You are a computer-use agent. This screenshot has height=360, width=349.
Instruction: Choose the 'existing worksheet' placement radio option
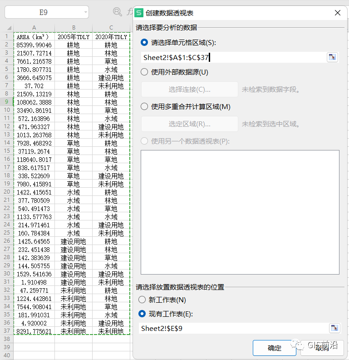(x=142, y=314)
